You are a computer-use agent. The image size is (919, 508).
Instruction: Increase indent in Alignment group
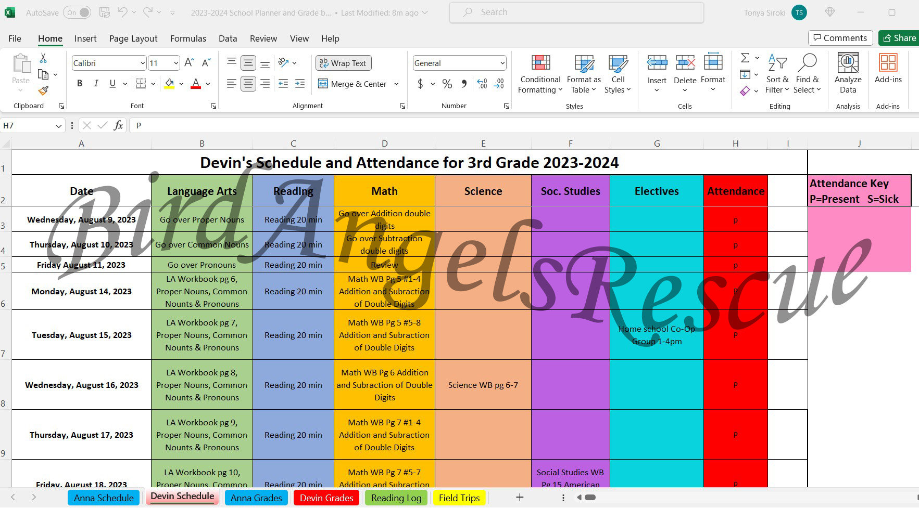pyautogui.click(x=300, y=83)
